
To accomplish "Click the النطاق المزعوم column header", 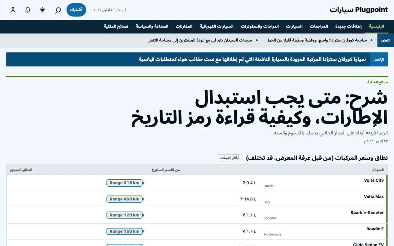I will 21,170.
